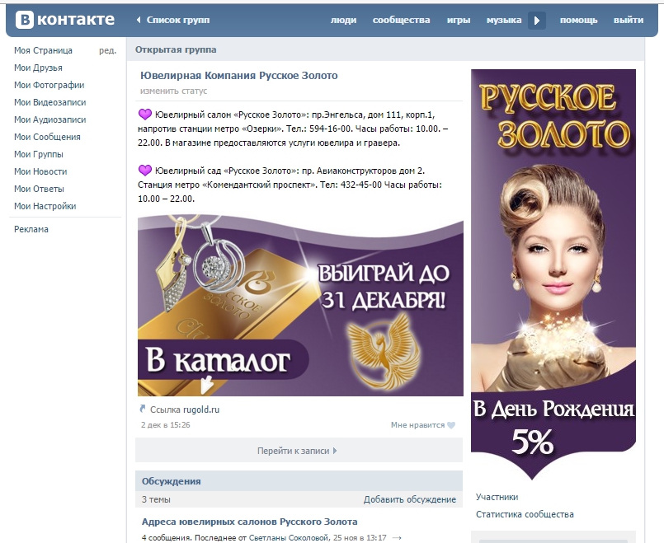Image resolution: width=664 pixels, height=543 pixels.
Task: Click post timestamp 2 дек в 15:26
Action: [x=166, y=425]
